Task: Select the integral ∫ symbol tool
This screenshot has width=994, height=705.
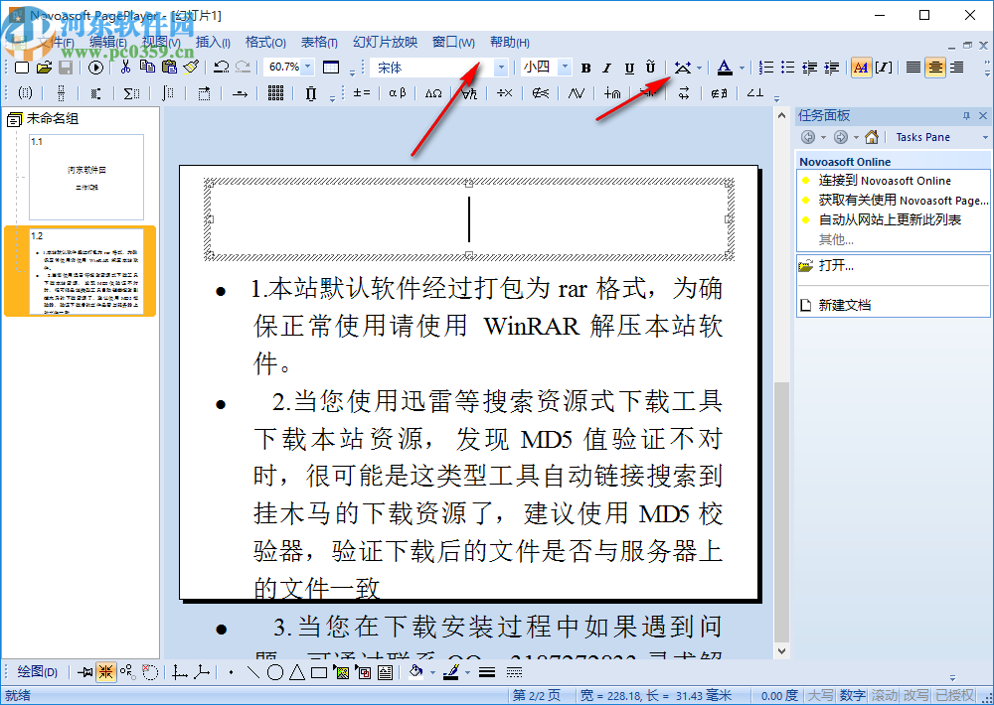Action: pyautogui.click(x=165, y=92)
